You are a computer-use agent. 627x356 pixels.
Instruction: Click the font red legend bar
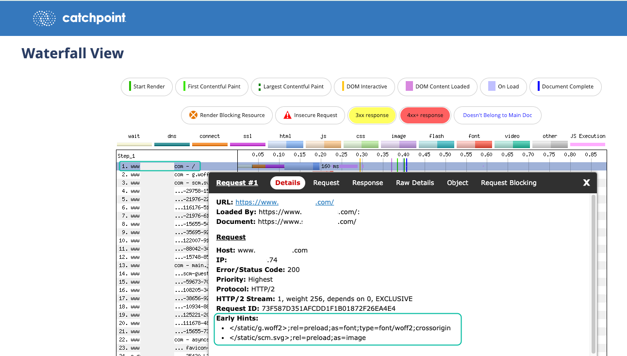click(x=474, y=144)
